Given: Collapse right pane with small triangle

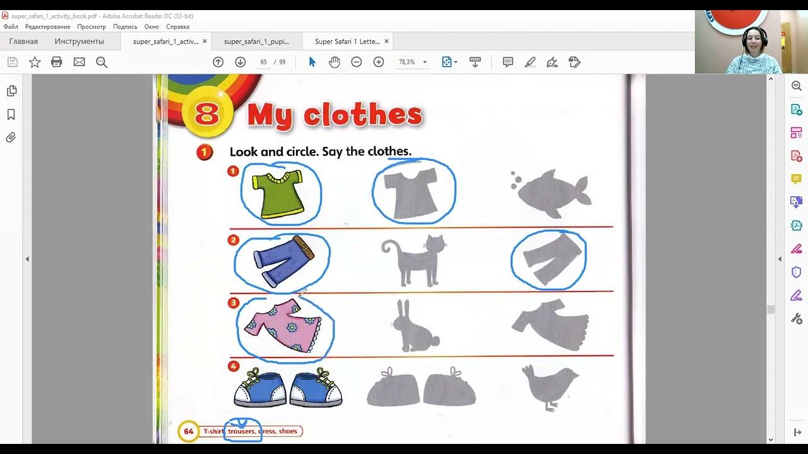Looking at the screenshot, I should click(780, 259).
